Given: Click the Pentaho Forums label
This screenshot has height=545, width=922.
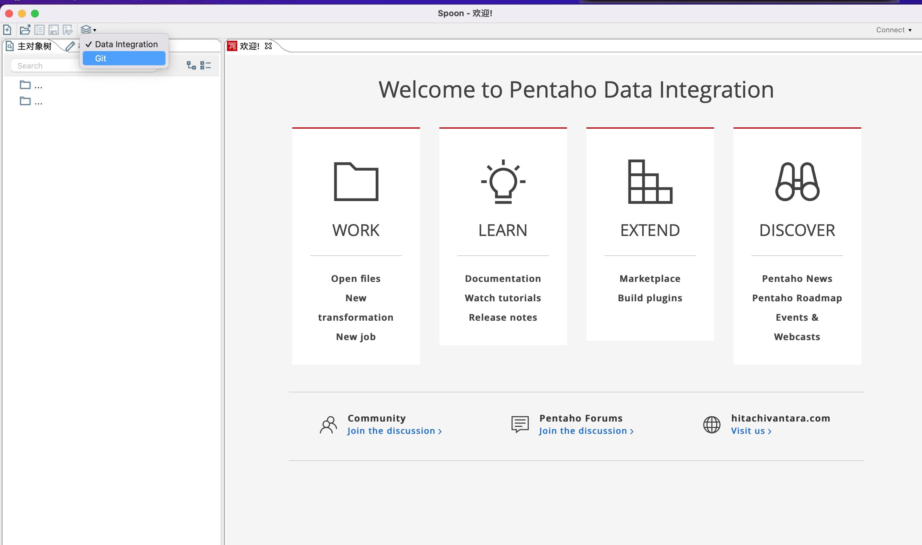Looking at the screenshot, I should click(581, 418).
